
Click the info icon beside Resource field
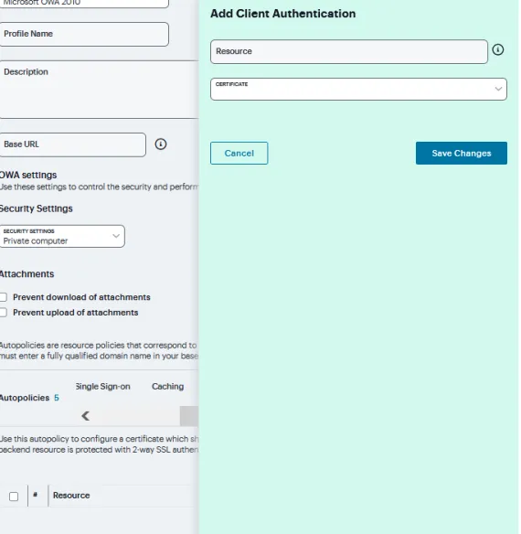tap(497, 49)
